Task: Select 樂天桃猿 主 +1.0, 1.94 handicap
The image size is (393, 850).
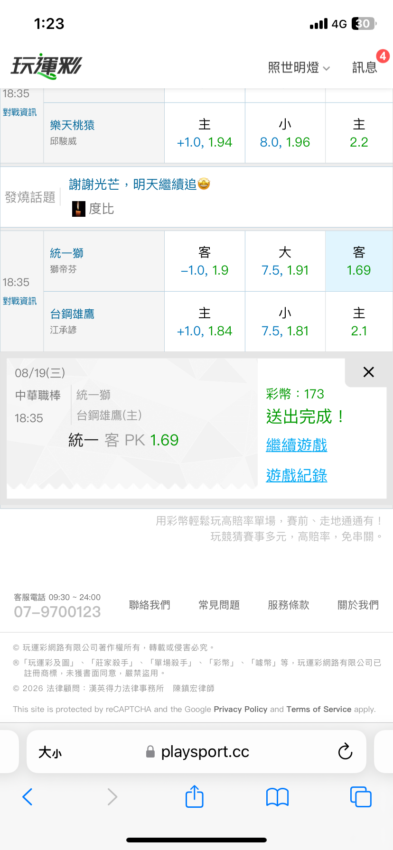Action: (x=205, y=133)
